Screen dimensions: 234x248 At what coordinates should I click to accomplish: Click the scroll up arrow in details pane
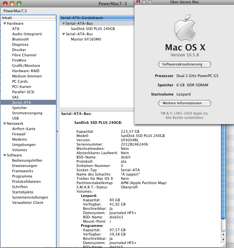tap(223, 234)
